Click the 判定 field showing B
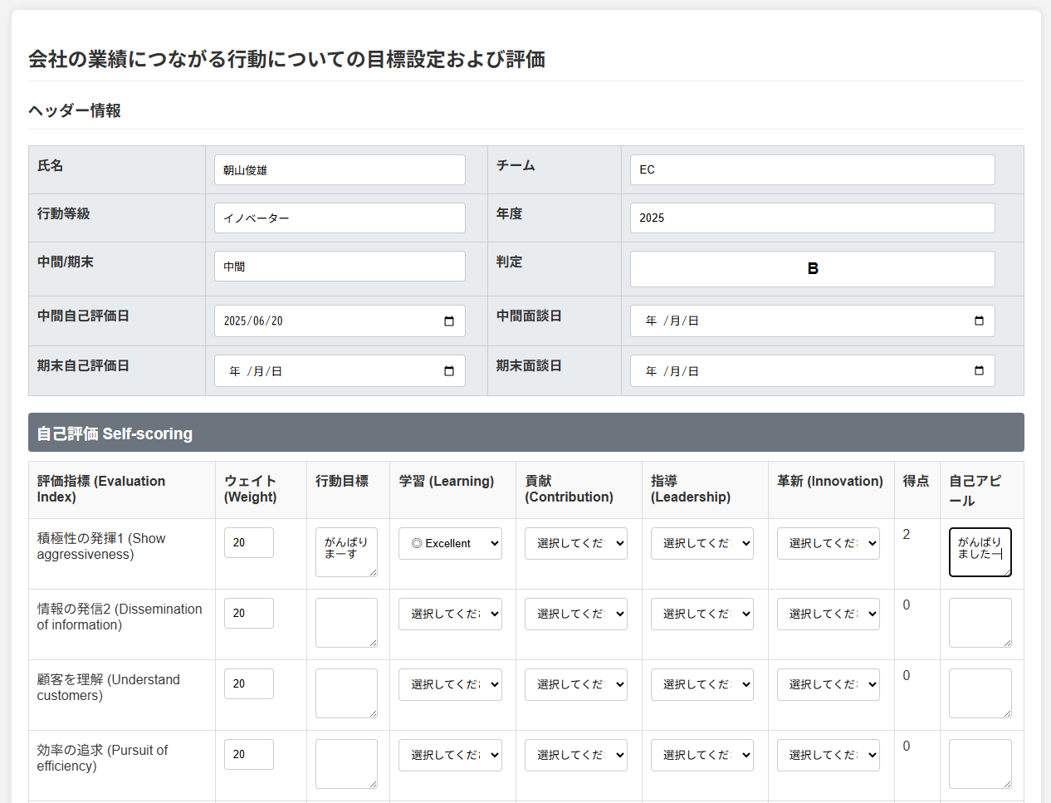Image resolution: width=1051 pixels, height=803 pixels. click(x=813, y=269)
